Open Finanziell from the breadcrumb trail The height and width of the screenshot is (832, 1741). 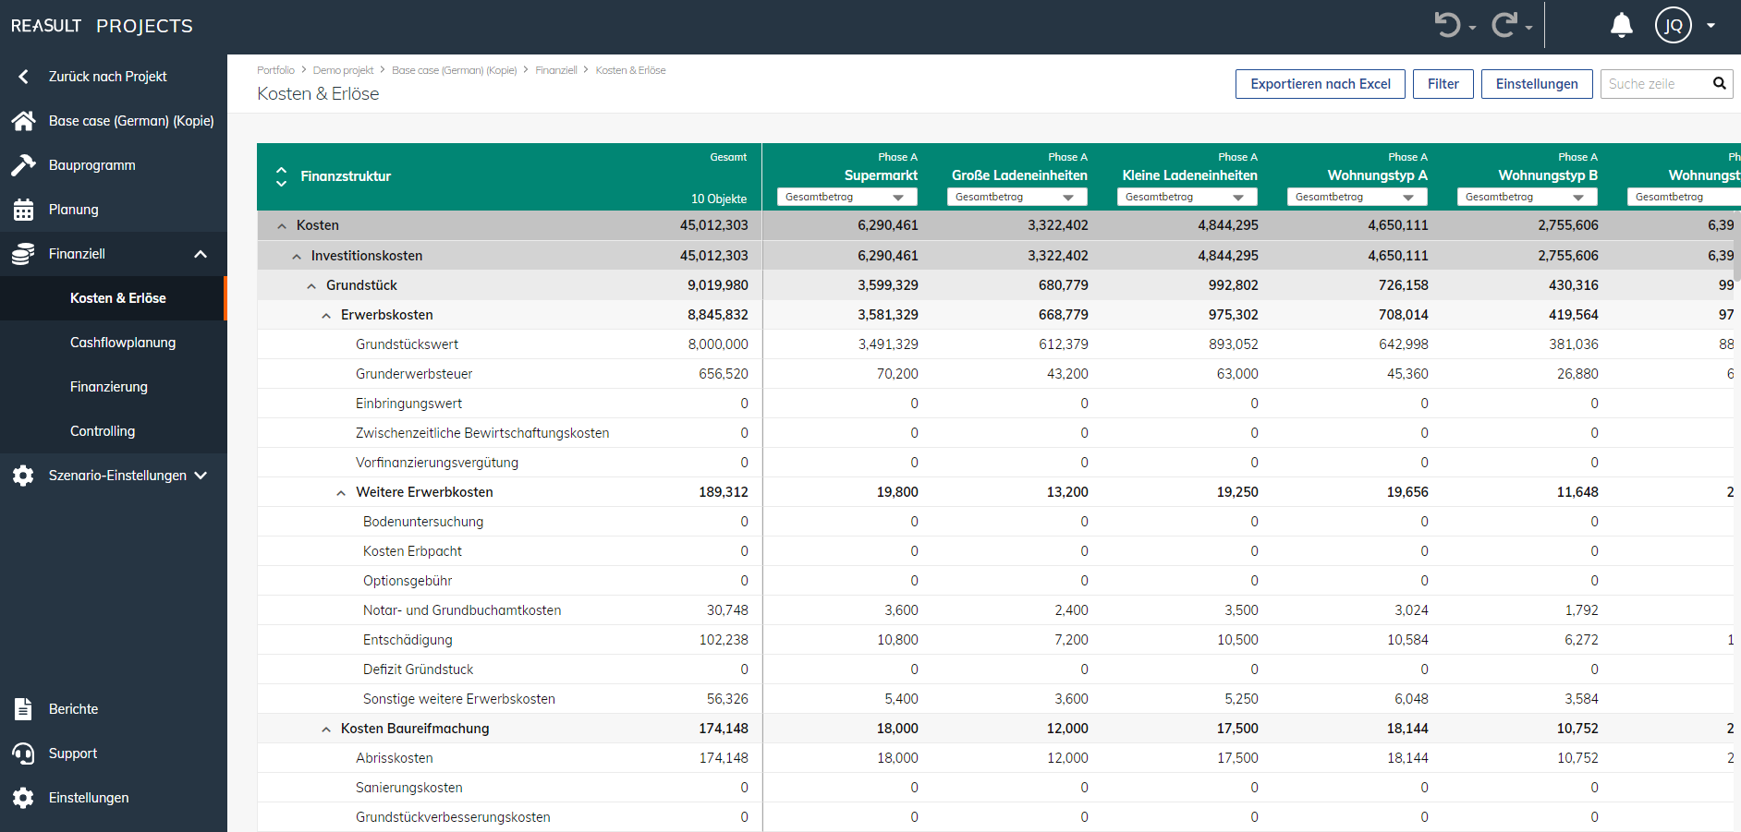coord(556,69)
